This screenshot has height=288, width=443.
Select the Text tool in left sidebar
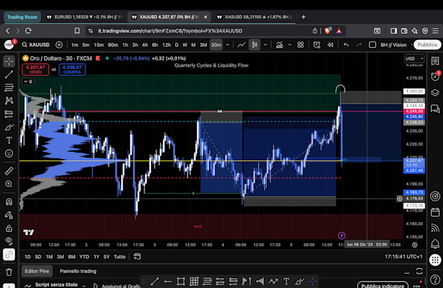tap(9, 140)
